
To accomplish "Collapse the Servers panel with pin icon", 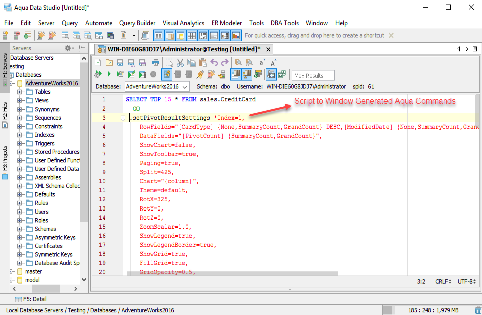I will pyautogui.click(x=82, y=48).
